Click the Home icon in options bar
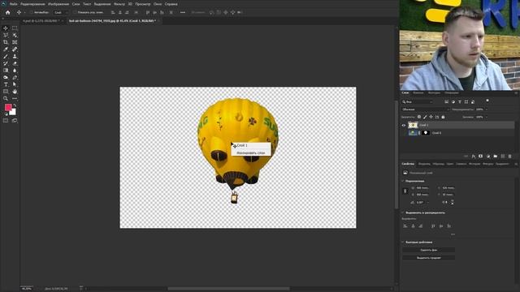 (8, 12)
